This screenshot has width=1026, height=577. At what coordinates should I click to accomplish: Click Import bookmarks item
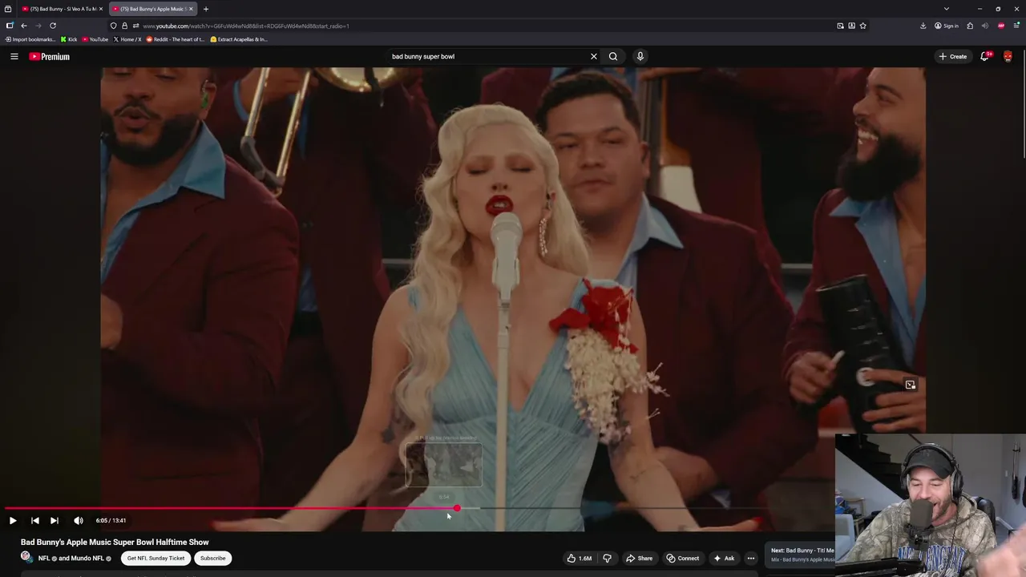pos(30,39)
